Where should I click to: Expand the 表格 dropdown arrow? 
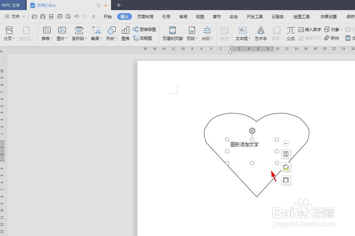click(x=51, y=38)
